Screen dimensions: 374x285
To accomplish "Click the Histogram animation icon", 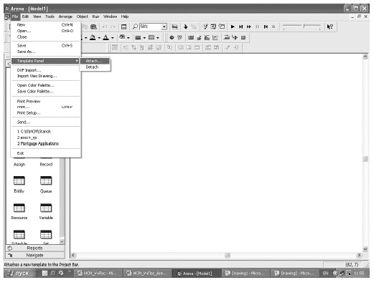I will pyautogui.click(x=207, y=37).
